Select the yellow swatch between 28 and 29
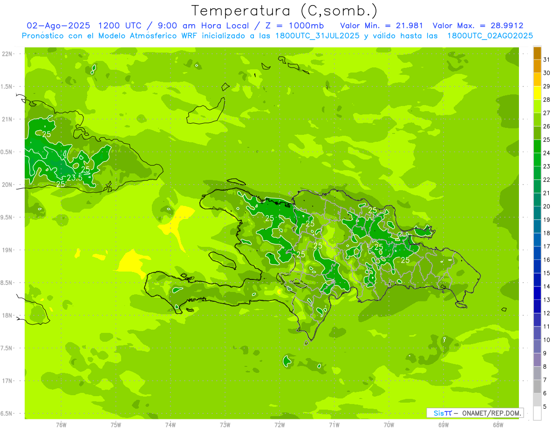Viewport: 559px width, 431px height. point(537,93)
